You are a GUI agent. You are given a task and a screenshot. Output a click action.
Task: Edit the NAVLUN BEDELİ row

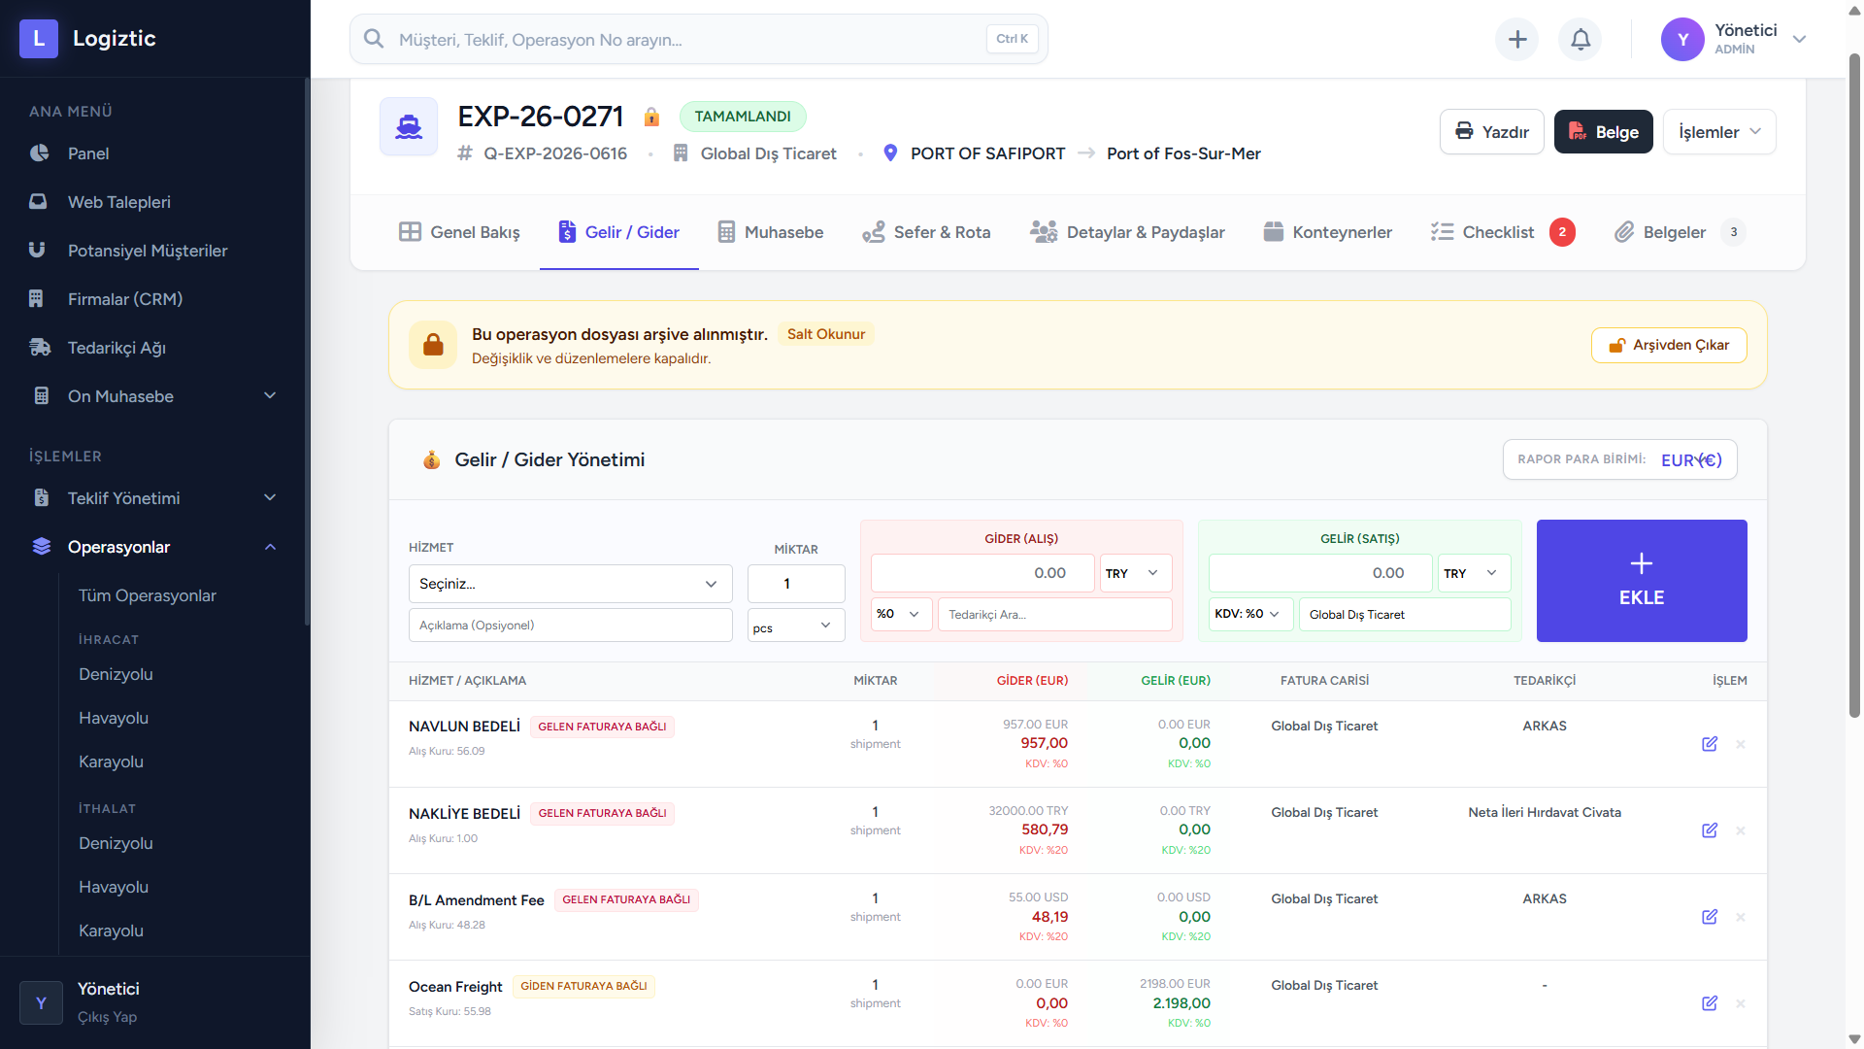coord(1710,744)
